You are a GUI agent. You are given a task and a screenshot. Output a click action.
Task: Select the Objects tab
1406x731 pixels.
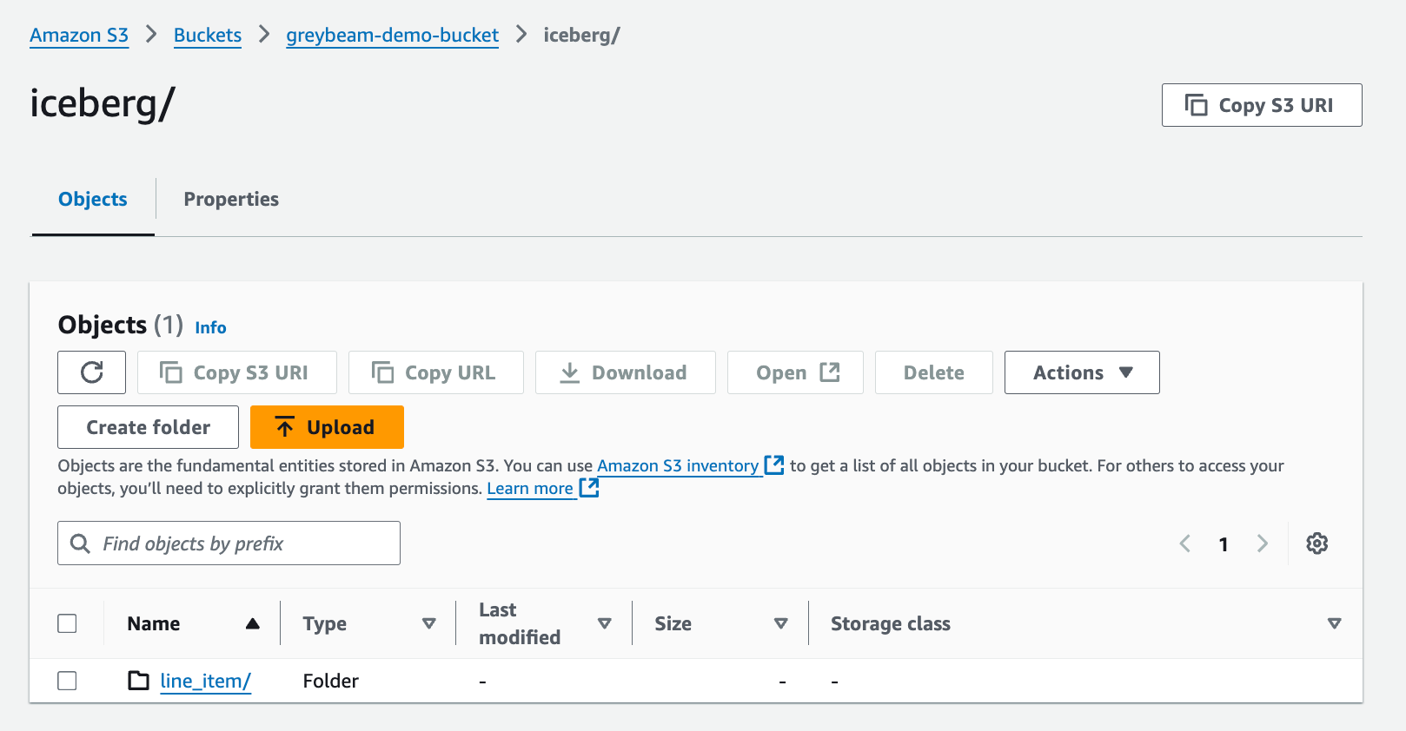click(93, 199)
